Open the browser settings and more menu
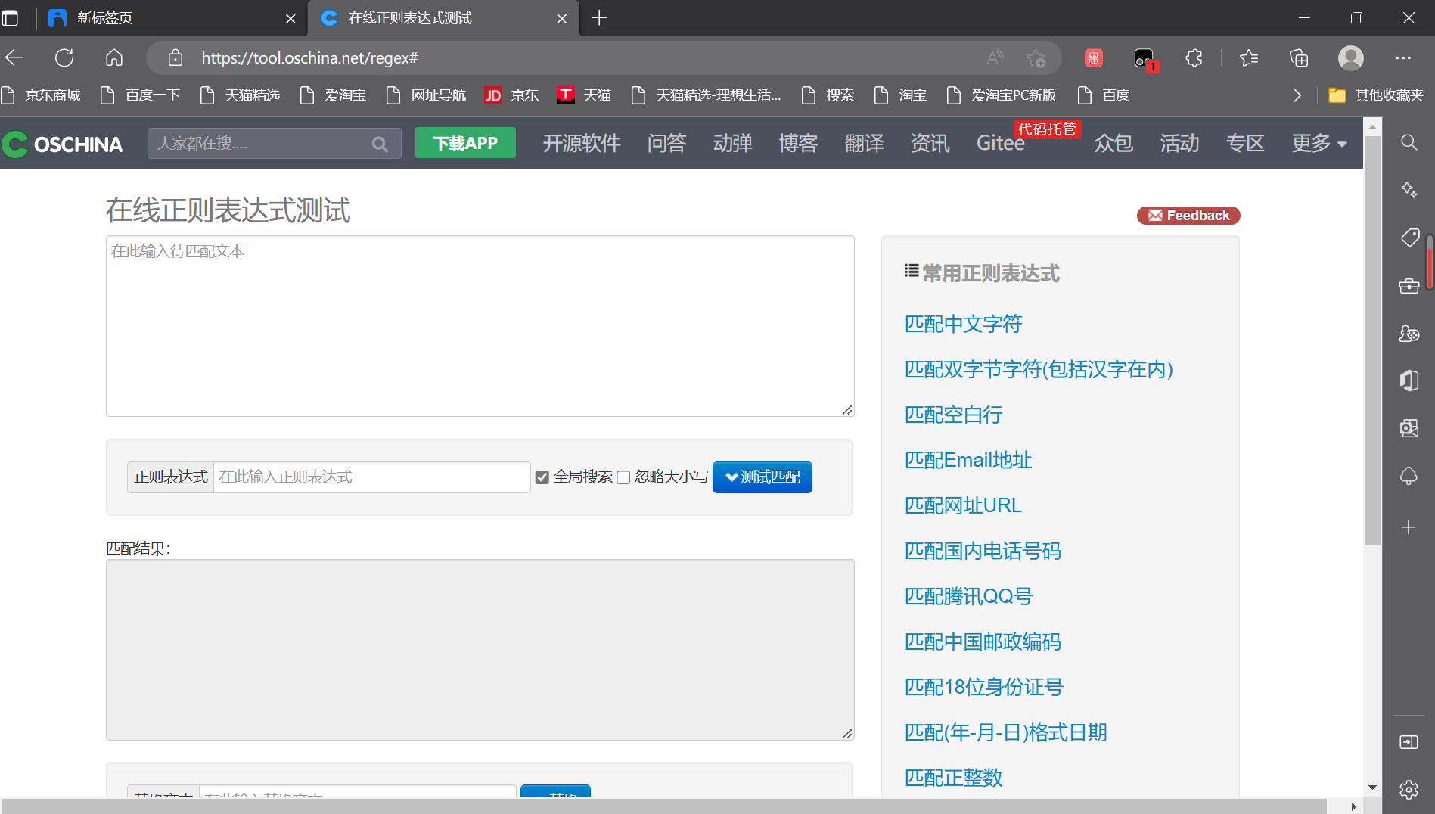Screen dimensions: 1435x814 (x=1403, y=57)
